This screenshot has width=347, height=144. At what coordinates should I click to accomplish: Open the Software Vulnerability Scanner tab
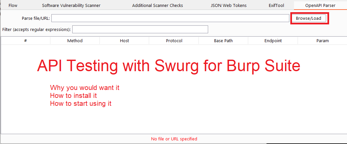coord(71,5)
